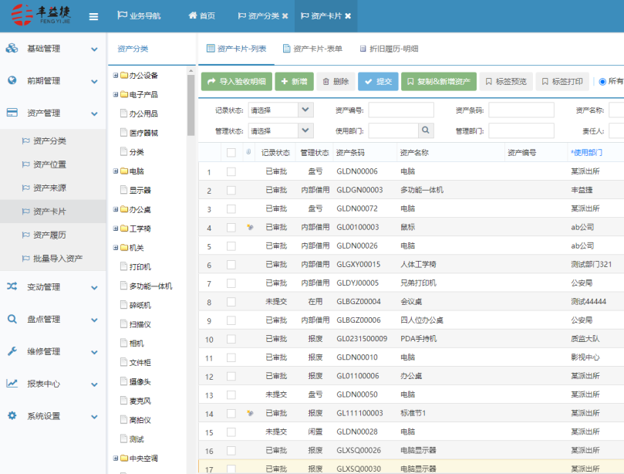Click the hamburger menu icon in header
The image size is (624, 474).
point(93,16)
